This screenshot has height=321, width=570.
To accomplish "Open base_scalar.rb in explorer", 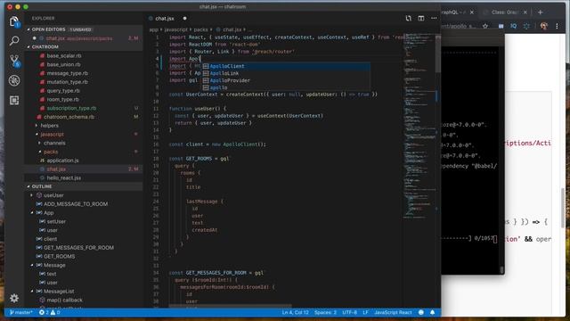I will (64, 55).
